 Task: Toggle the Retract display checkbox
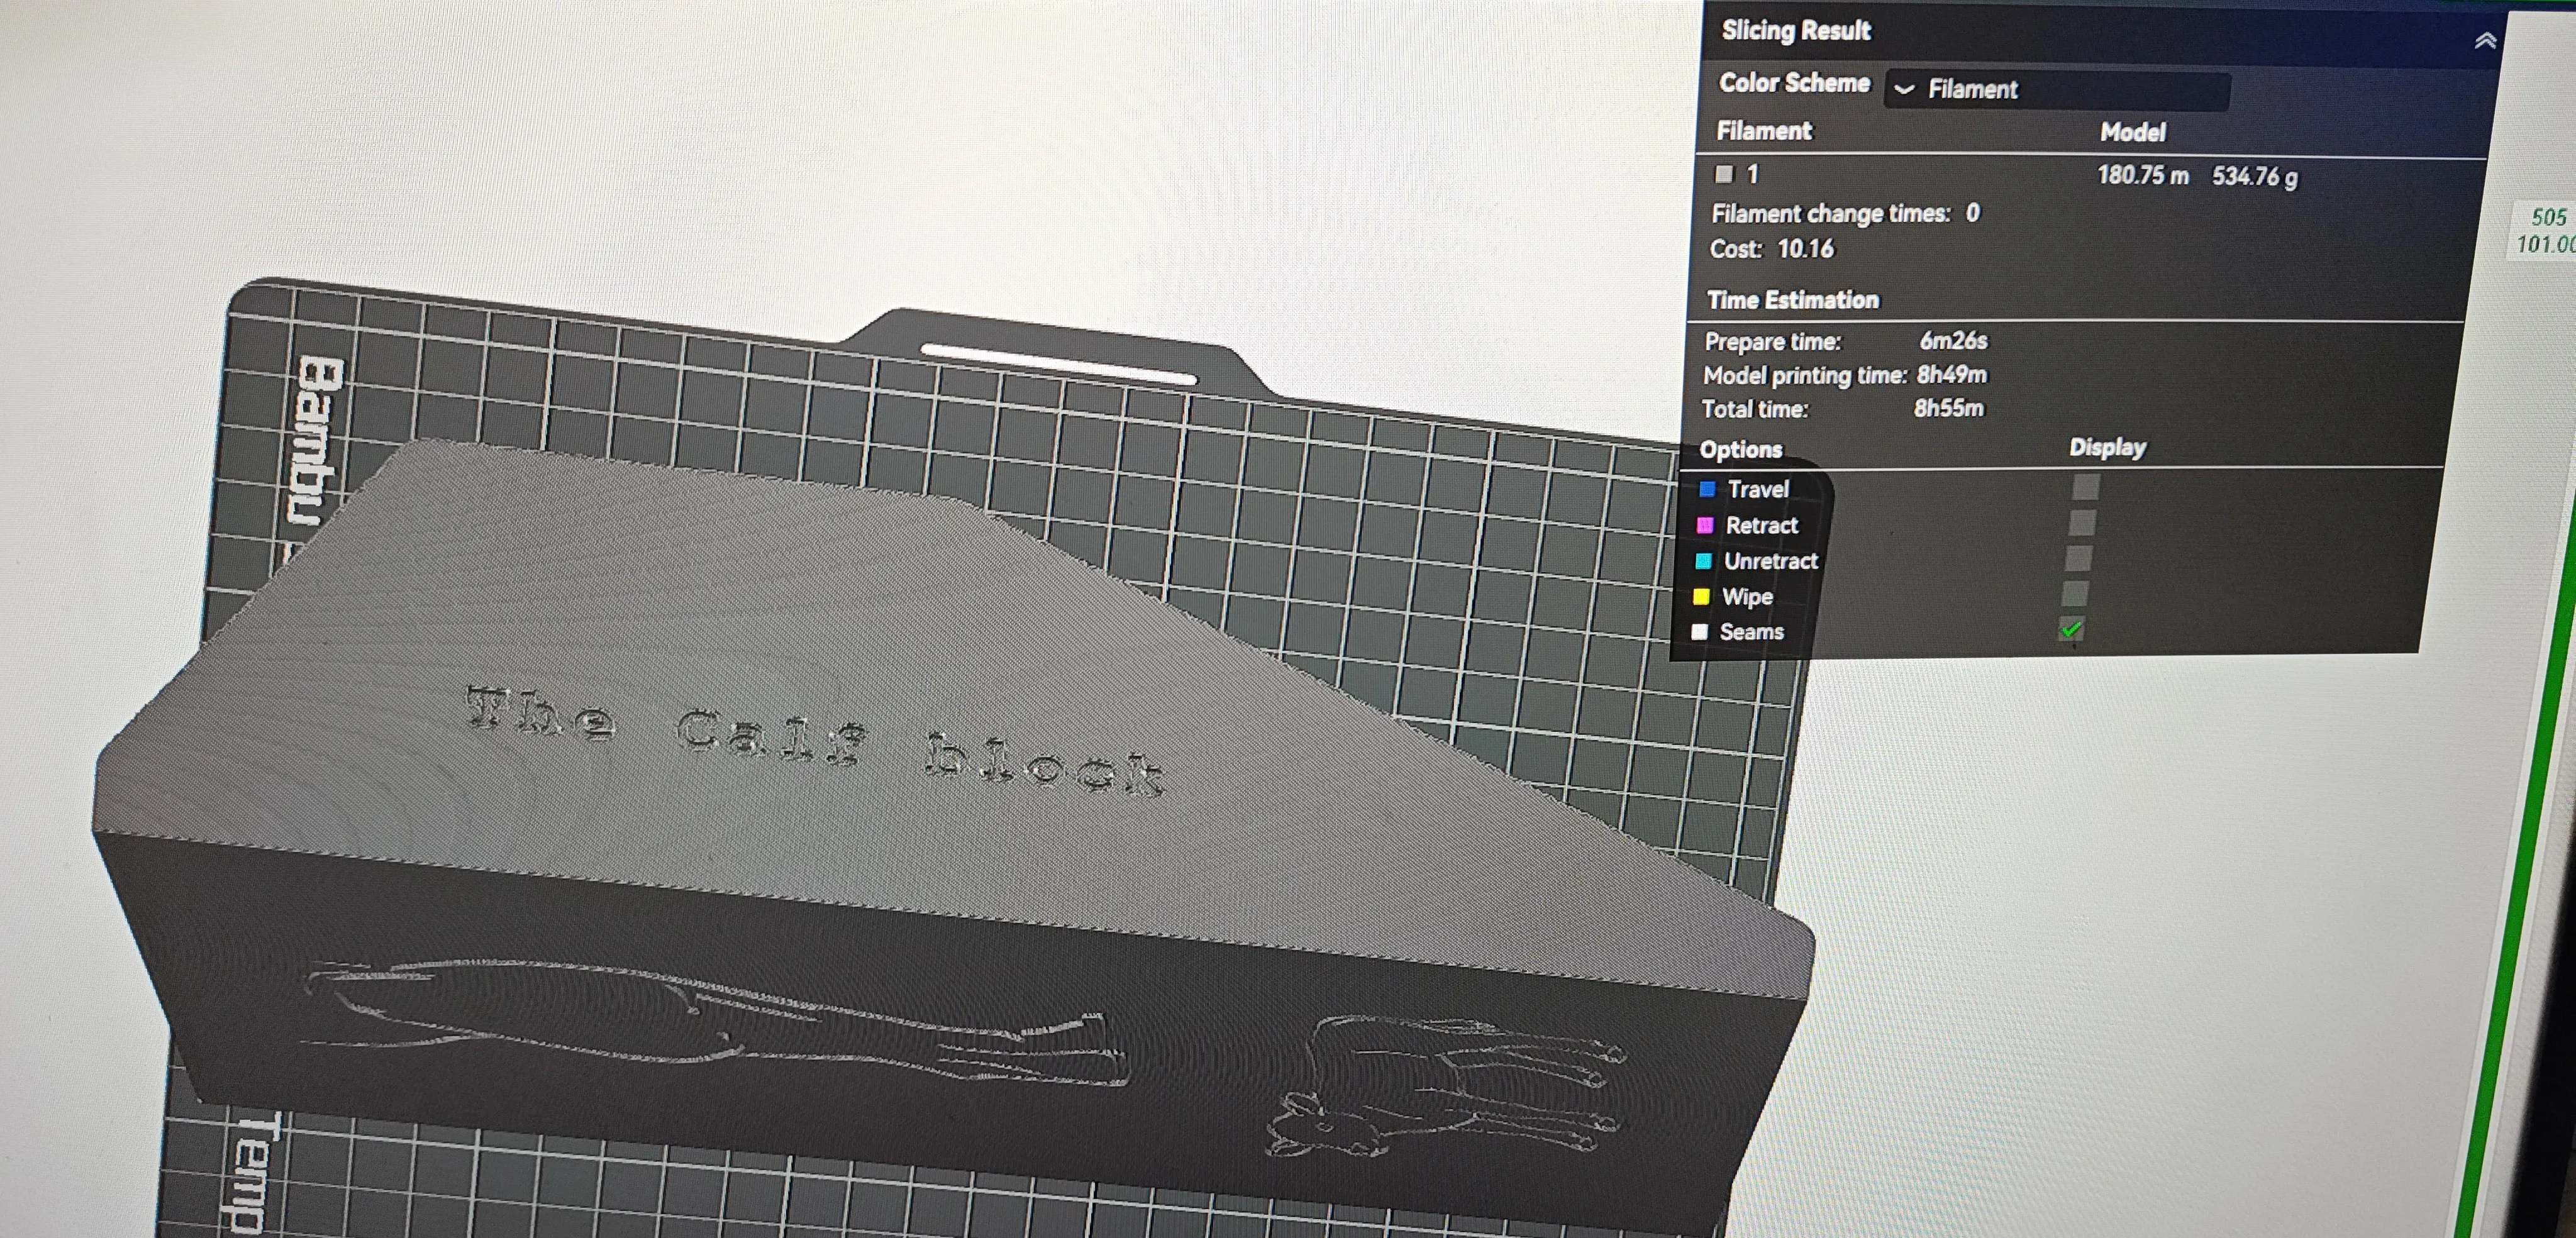point(2082,523)
